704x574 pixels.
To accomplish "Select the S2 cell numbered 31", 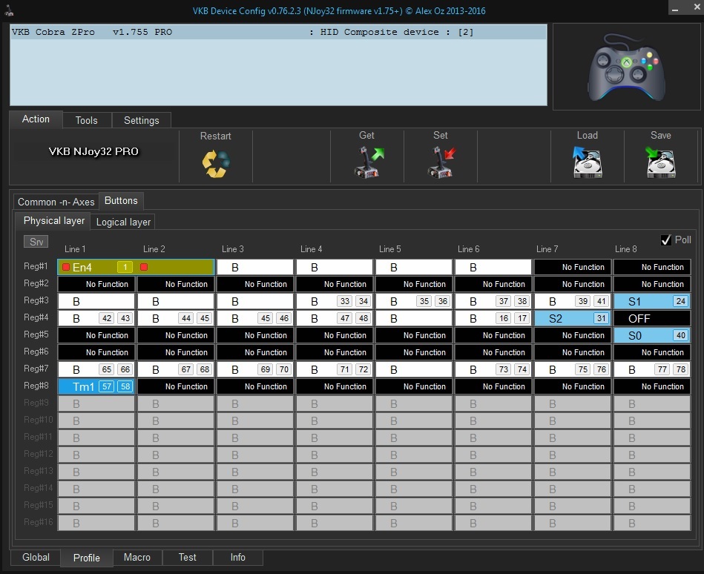I will [573, 318].
